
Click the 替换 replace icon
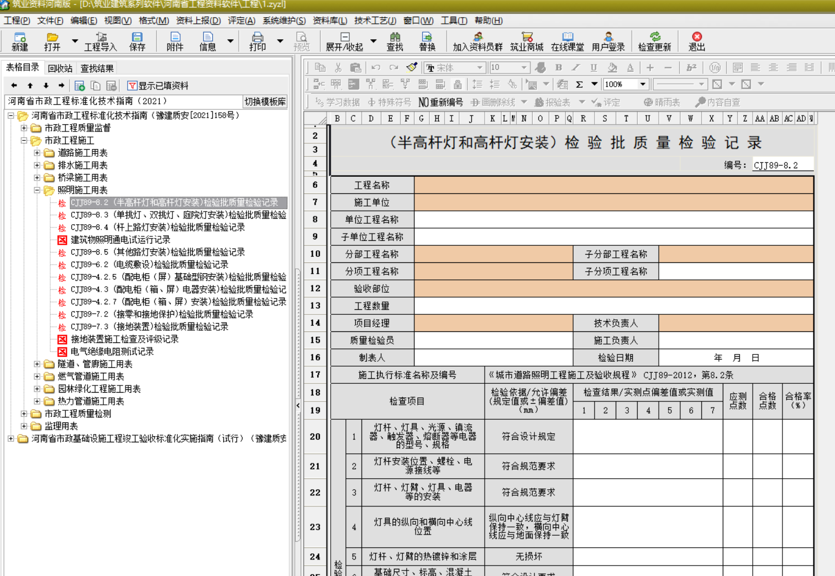coord(427,42)
